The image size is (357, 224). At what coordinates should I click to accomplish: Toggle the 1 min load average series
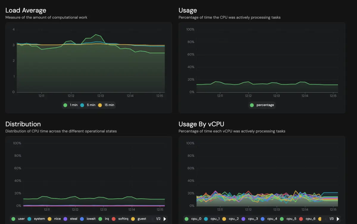point(71,105)
